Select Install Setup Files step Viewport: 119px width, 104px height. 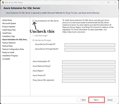[x=9, y=30]
